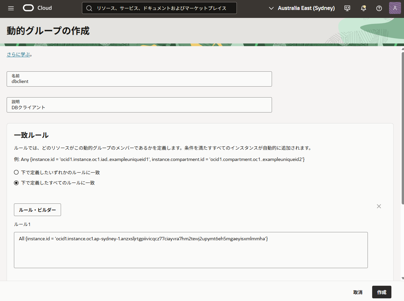Select 下で定義したいずれかのルールに一致 option
The image size is (404, 301).
pyautogui.click(x=16, y=172)
